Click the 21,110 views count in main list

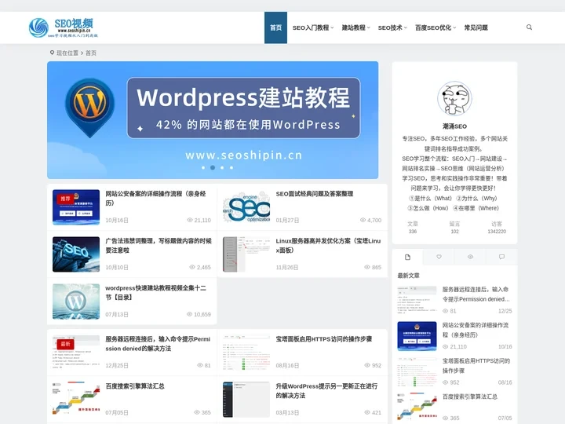click(199, 220)
